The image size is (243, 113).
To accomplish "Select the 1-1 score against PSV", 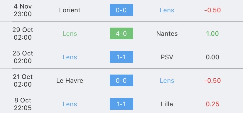I will point(121,57).
